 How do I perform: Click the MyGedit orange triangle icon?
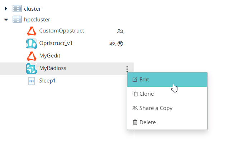click(x=32, y=56)
